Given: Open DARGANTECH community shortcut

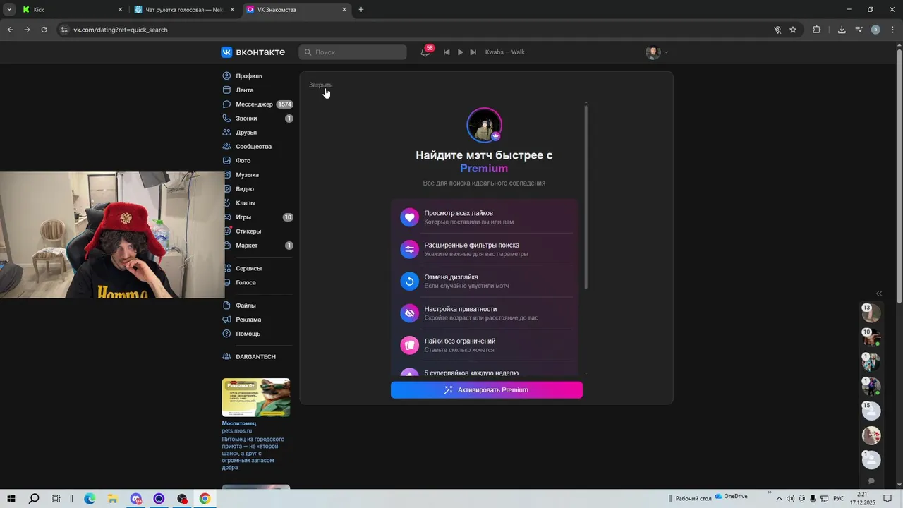Looking at the screenshot, I should pyautogui.click(x=257, y=357).
